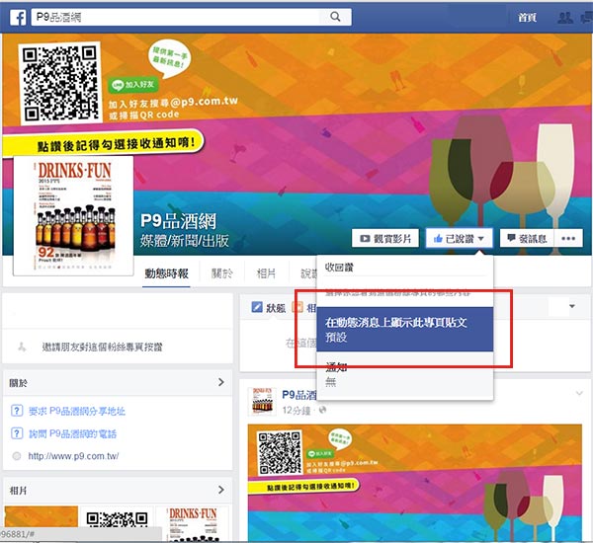Open the composer dropdown arrow
The image size is (593, 543).
pyautogui.click(x=572, y=306)
